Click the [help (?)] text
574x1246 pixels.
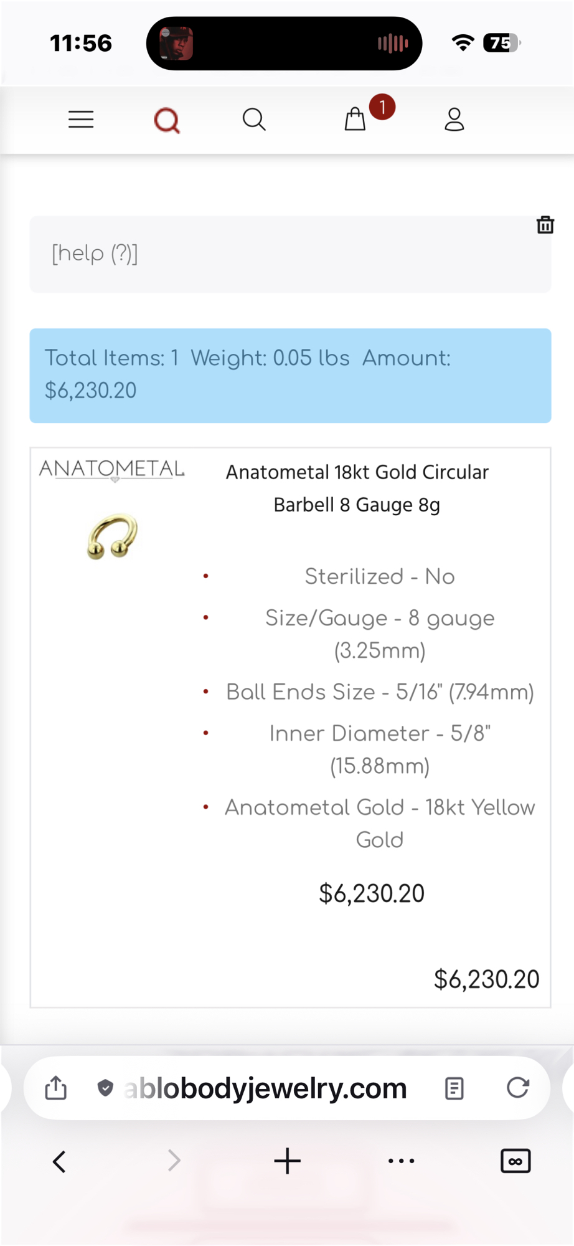click(x=95, y=254)
